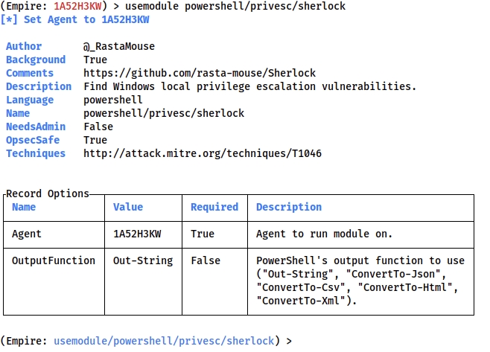
Task: Click the Value column header
Action: pyautogui.click(x=128, y=207)
